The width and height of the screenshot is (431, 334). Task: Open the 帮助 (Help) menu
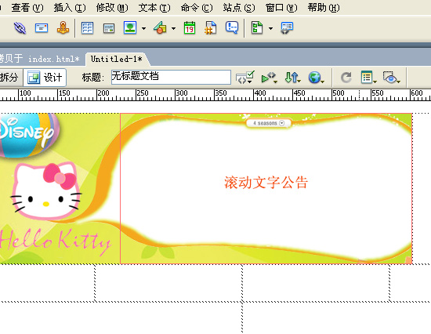(x=324, y=8)
